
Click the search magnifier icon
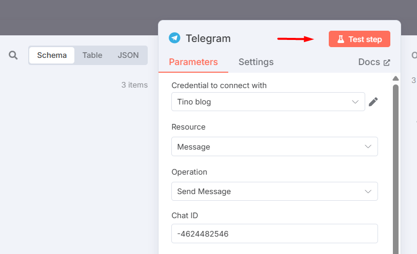coord(13,55)
